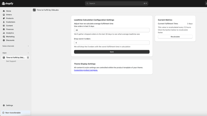Viewport: 207px width, 116px height.
Task: Click the Shopify logo
Action: (8, 3)
